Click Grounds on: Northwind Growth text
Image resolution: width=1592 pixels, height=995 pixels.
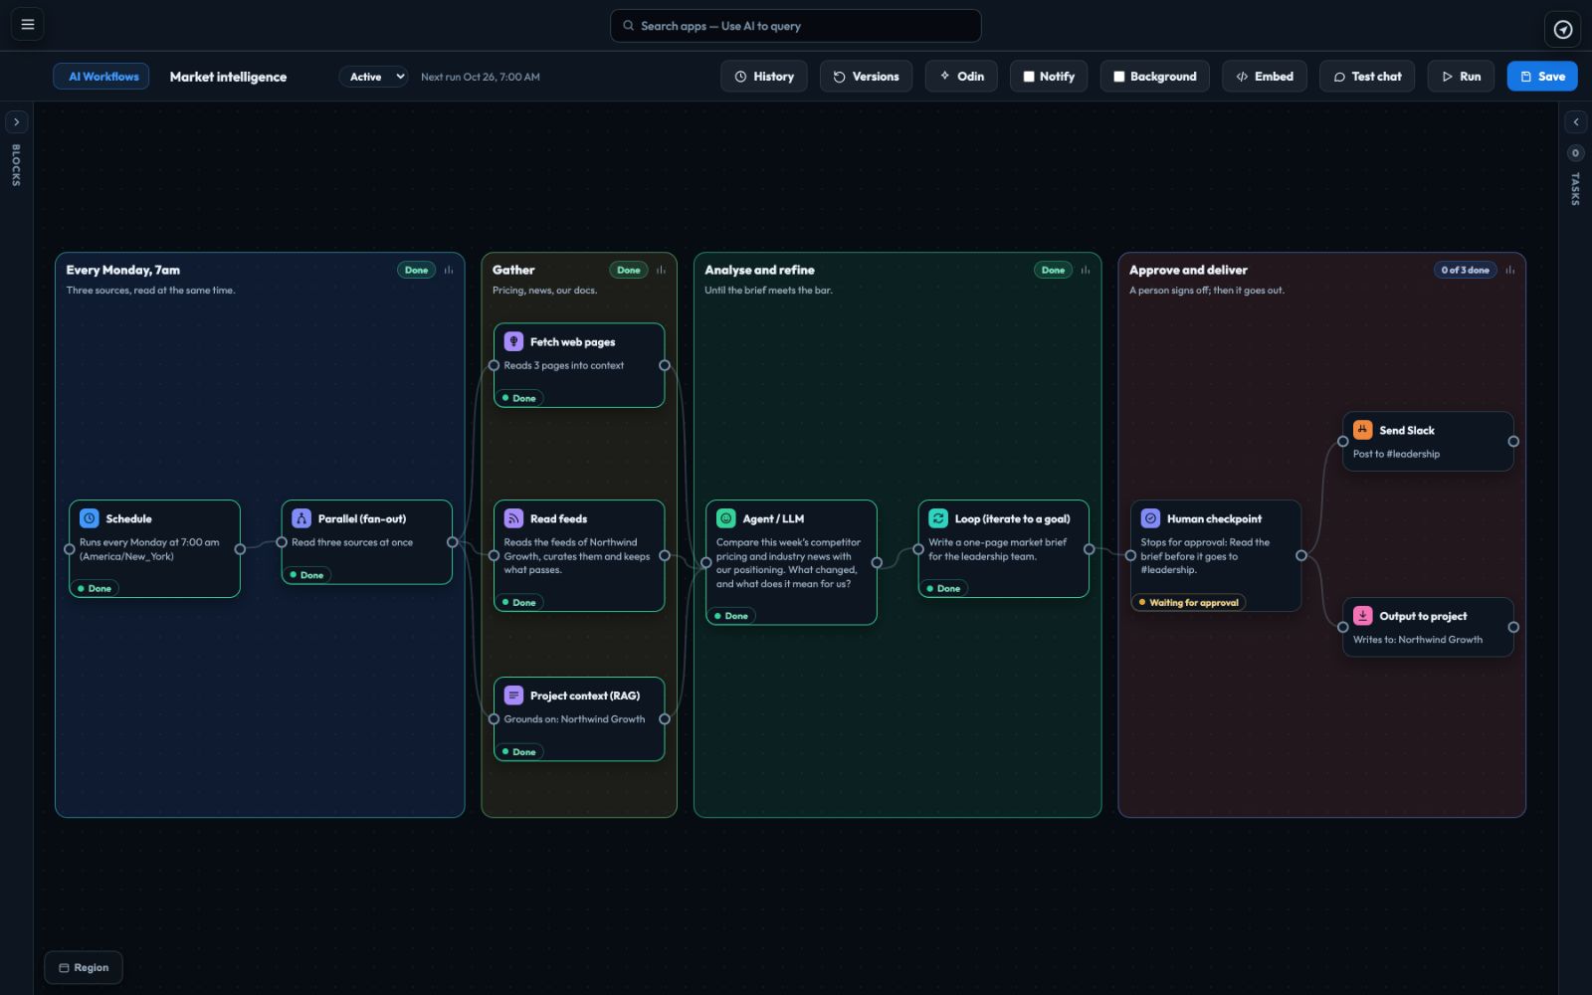click(x=574, y=719)
